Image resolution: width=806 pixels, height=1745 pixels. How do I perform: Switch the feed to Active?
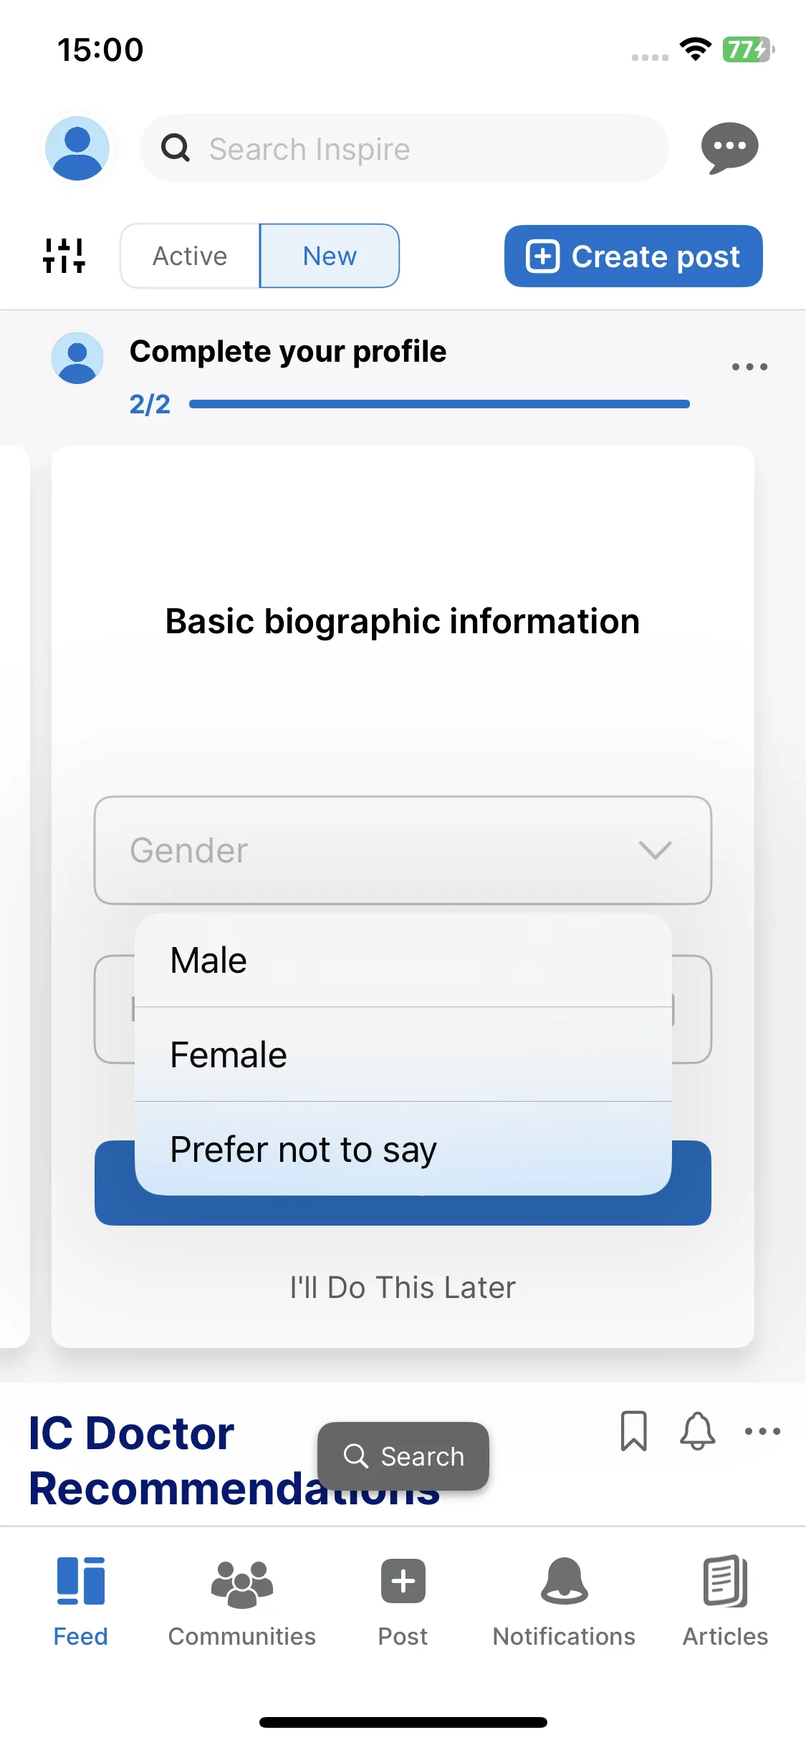[190, 256]
